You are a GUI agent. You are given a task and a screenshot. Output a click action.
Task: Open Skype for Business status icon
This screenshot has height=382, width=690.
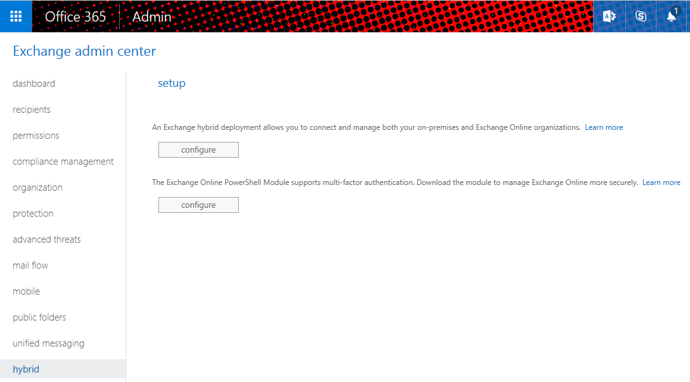click(x=641, y=16)
